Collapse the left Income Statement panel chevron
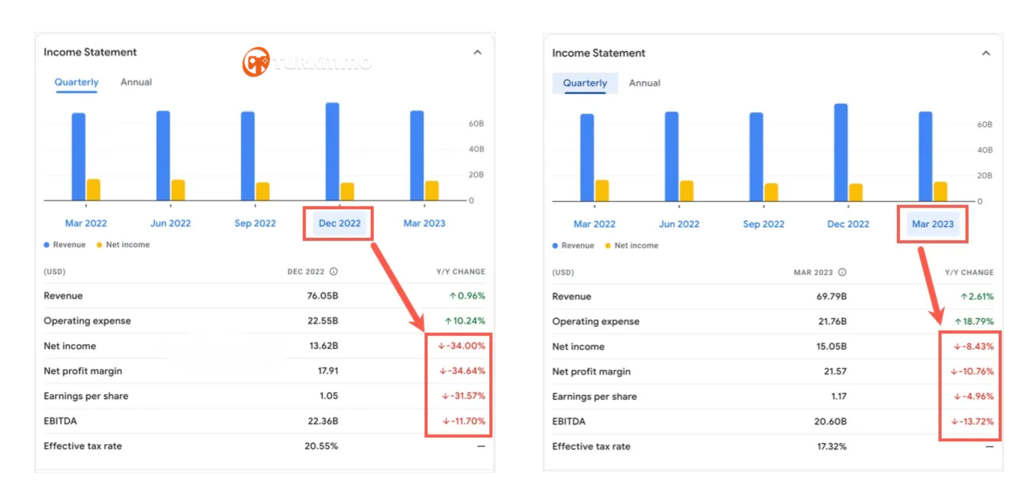1019x486 pixels. click(x=478, y=52)
